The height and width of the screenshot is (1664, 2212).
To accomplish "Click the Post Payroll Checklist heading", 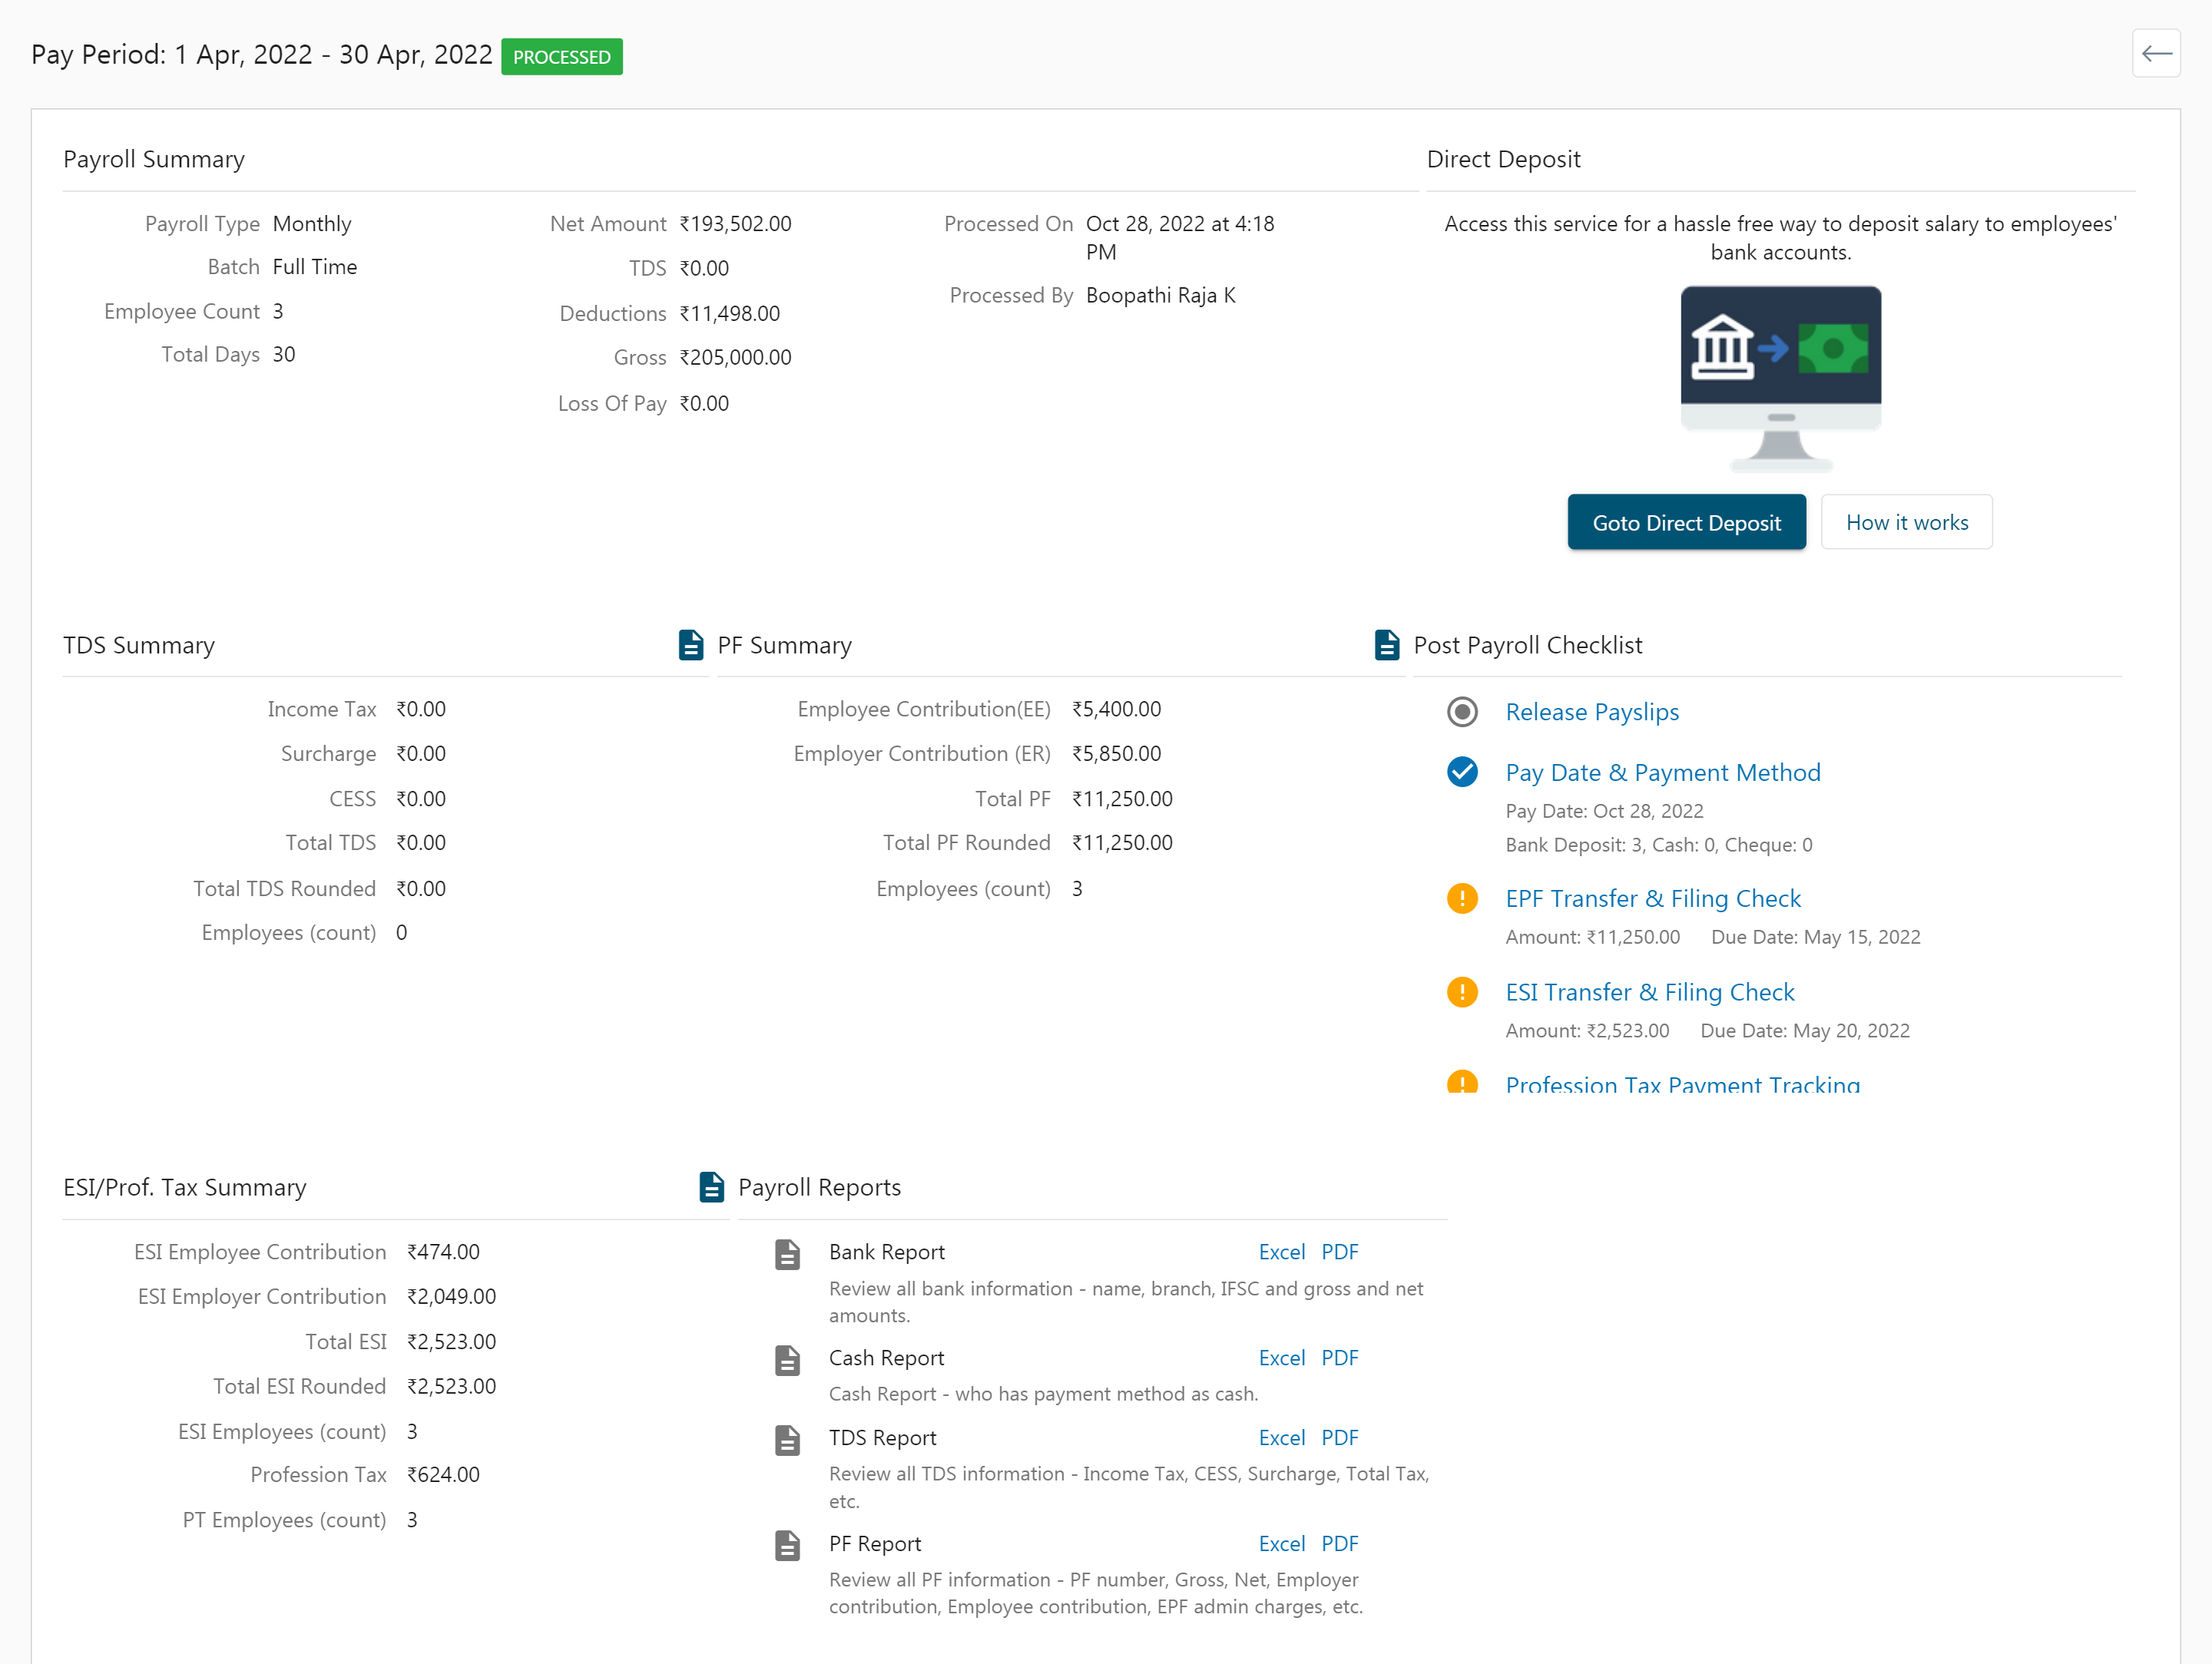I will [x=1527, y=645].
